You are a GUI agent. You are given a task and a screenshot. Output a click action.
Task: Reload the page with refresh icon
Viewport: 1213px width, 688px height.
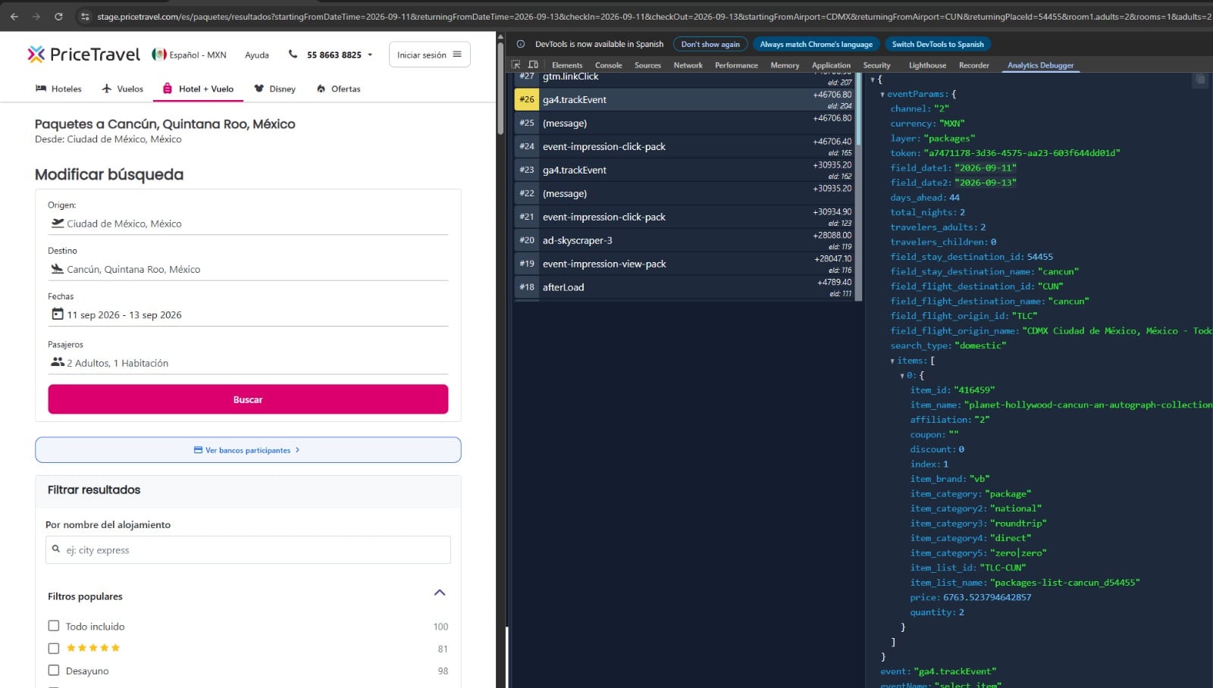[58, 16]
